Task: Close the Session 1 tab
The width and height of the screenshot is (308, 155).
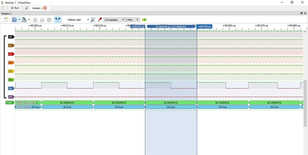Action: point(45,8)
